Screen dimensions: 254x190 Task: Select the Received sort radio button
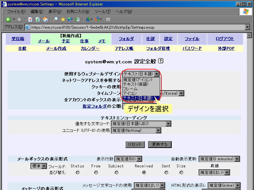tap(144, 173)
